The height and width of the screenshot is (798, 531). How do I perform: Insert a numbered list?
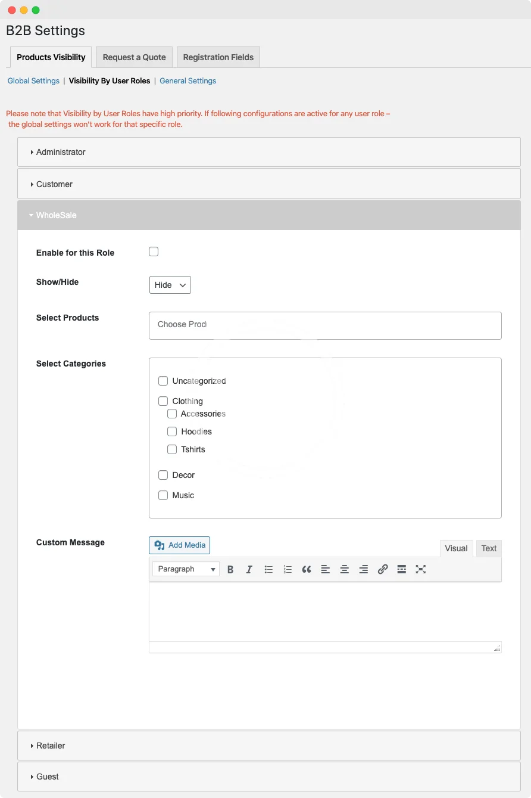288,569
